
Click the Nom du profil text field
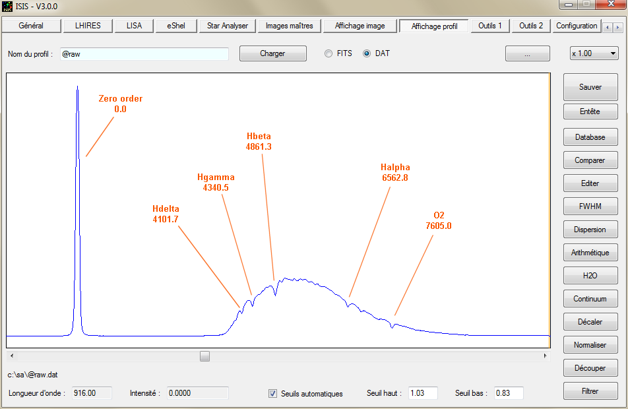tap(144, 53)
